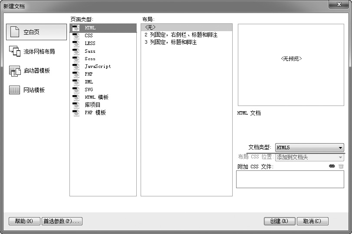Select layout 3 列固定，标题和脚注
The width and height of the screenshot is (352, 234).
click(x=187, y=42)
